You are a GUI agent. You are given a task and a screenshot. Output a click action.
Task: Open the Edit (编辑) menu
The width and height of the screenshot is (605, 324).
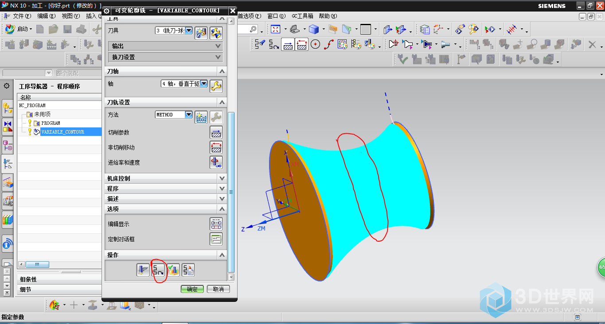coord(46,16)
